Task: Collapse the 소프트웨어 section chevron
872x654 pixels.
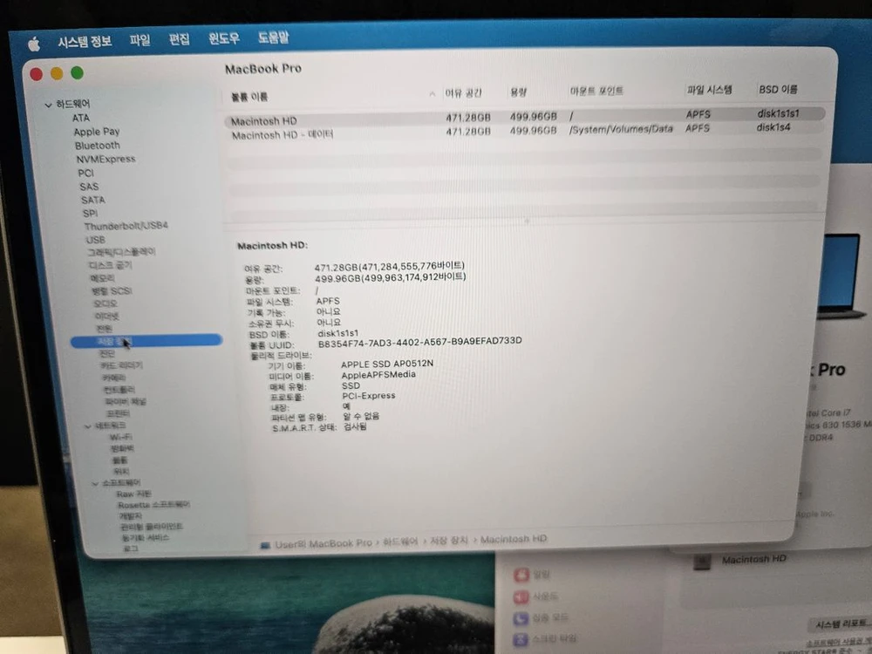Action: [x=94, y=484]
